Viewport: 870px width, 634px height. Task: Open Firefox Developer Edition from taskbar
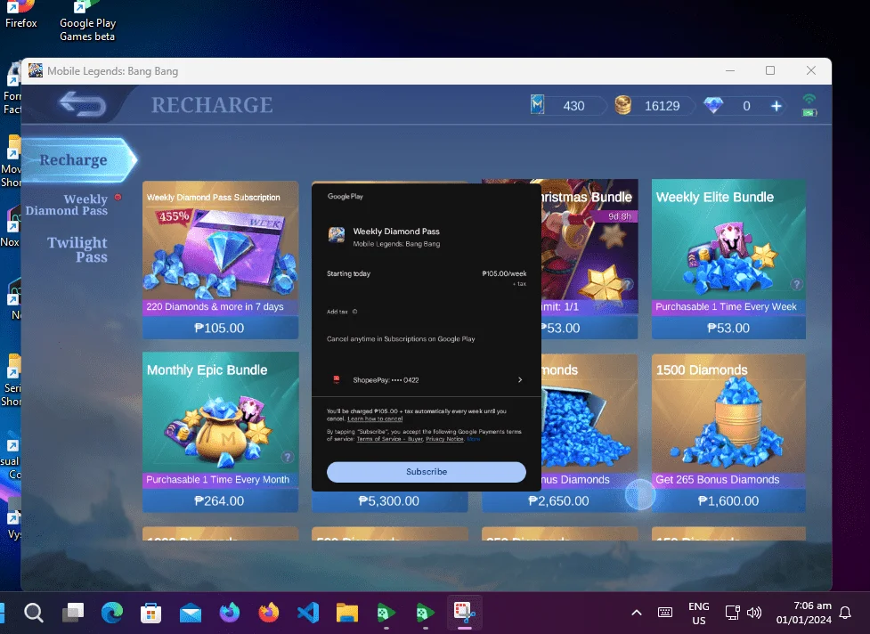pos(229,613)
